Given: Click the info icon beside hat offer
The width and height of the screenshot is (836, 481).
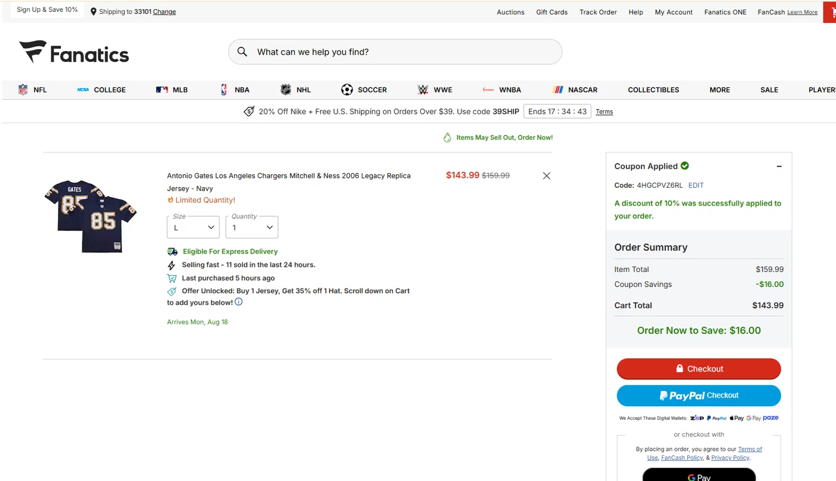Looking at the screenshot, I should coord(239,302).
